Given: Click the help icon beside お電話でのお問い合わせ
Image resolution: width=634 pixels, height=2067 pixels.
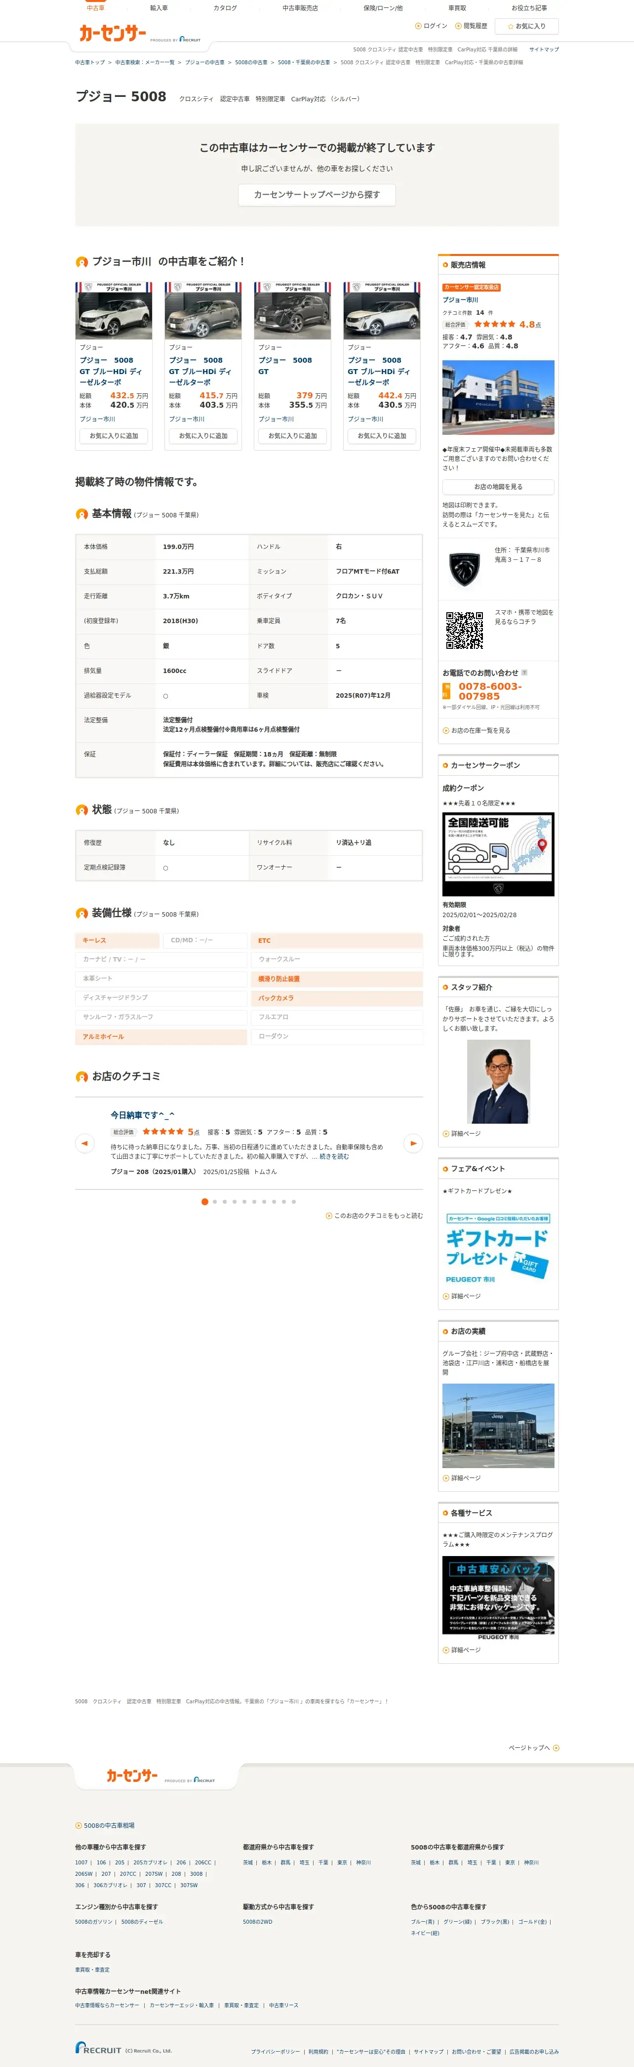Looking at the screenshot, I should click(524, 673).
